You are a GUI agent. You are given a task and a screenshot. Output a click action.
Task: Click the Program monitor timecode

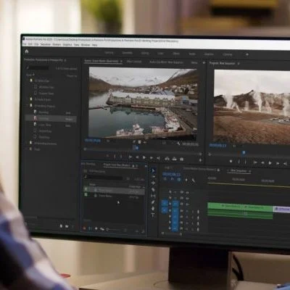[217, 145]
